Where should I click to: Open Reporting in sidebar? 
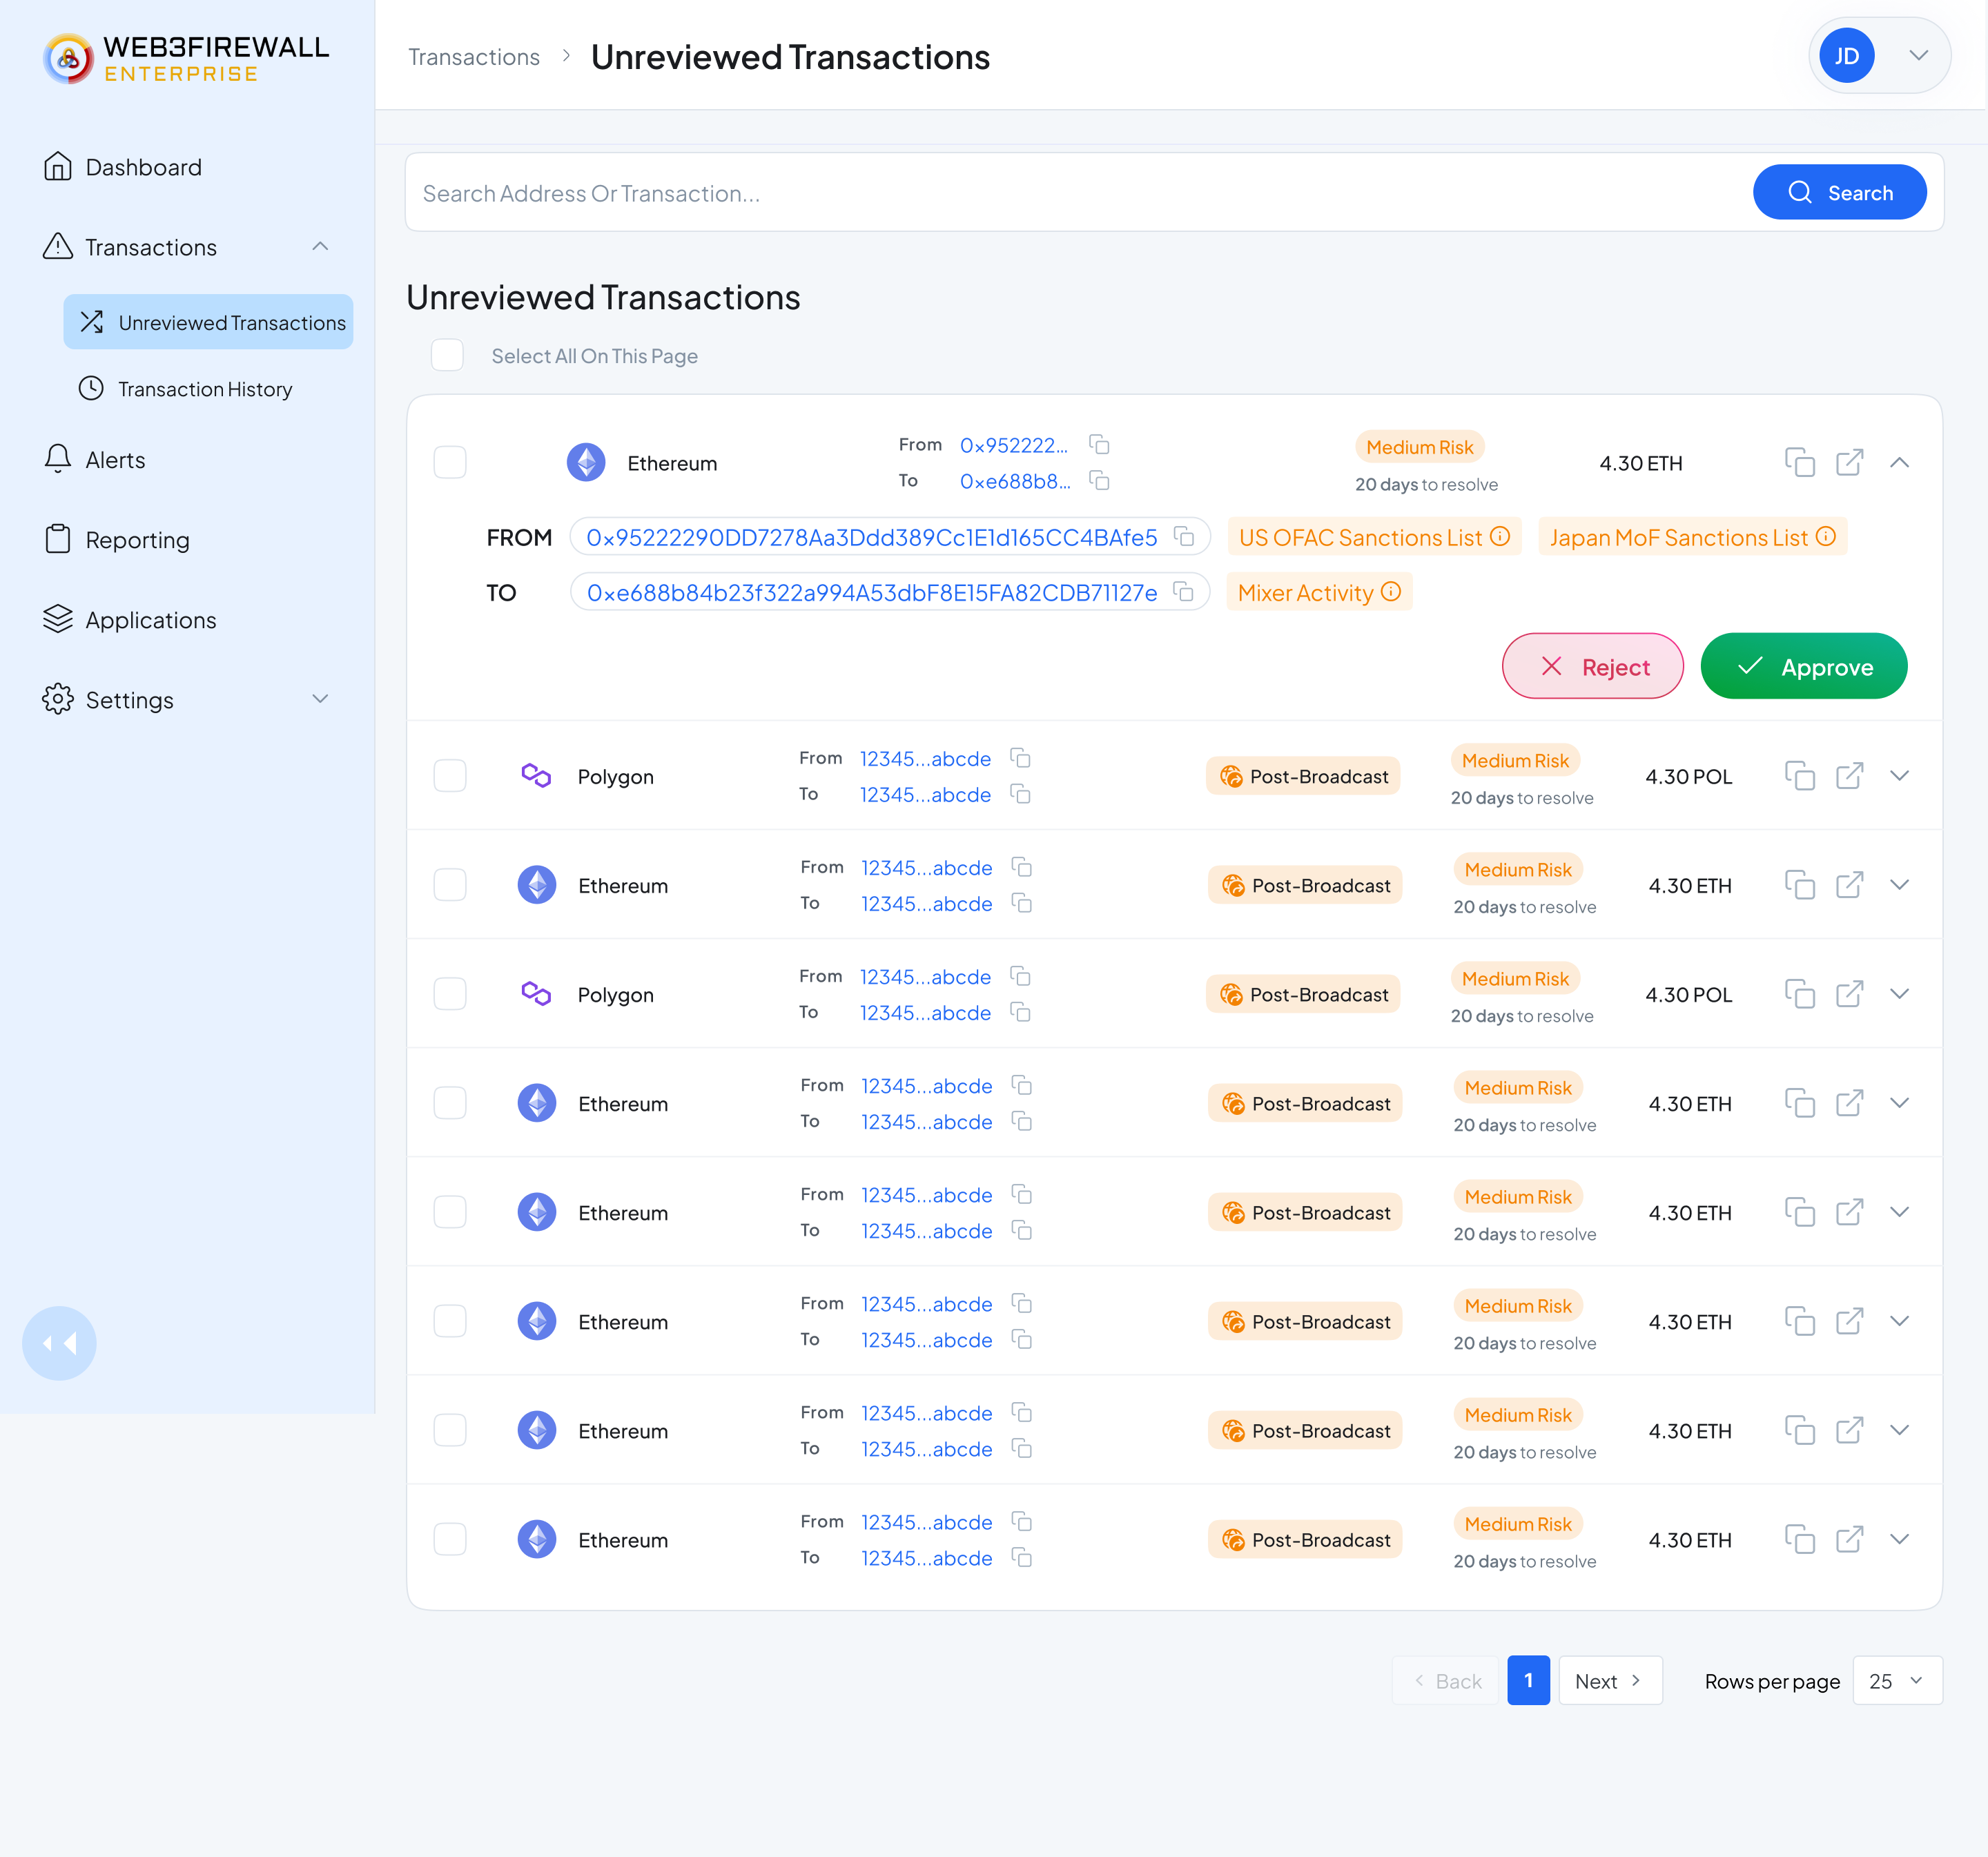[x=116, y=540]
